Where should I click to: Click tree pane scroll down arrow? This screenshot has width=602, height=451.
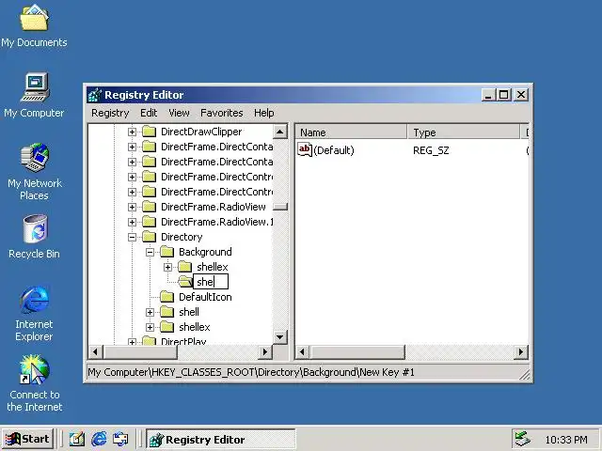point(280,337)
